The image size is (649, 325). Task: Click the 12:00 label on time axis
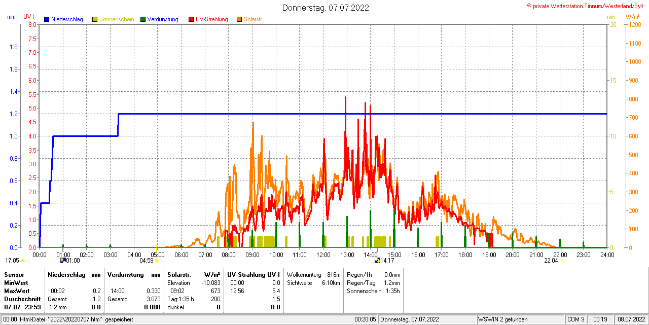[x=323, y=255]
